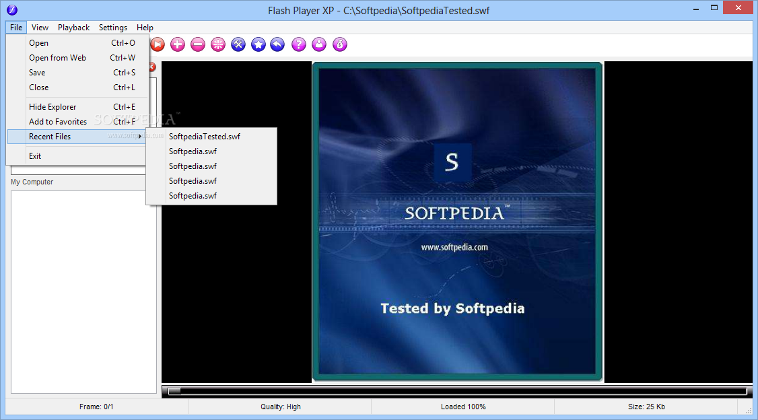Click the purple person silhouette icon
The width and height of the screenshot is (758, 420).
pos(319,44)
